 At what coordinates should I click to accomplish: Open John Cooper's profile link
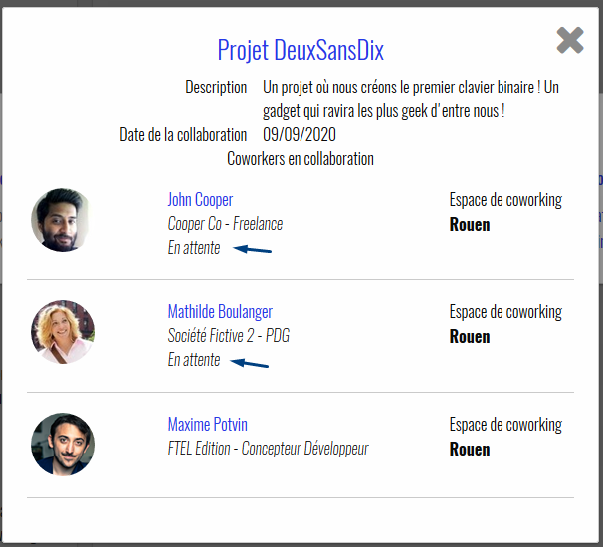[x=200, y=200]
